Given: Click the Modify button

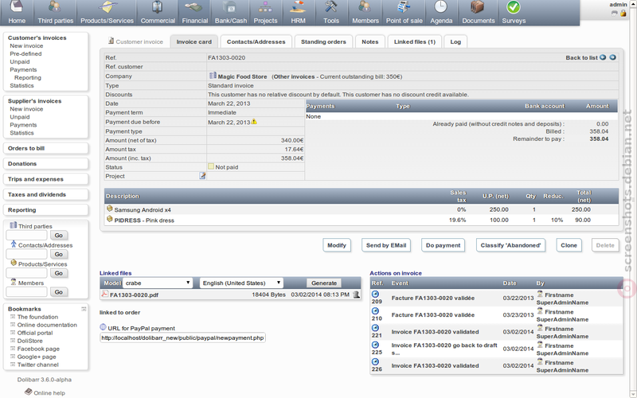Looking at the screenshot, I should (x=336, y=245).
